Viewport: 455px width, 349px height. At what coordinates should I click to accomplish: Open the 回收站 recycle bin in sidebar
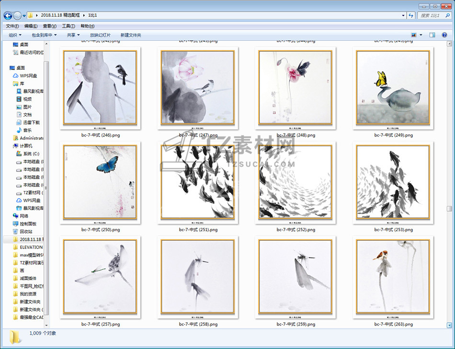26,231
